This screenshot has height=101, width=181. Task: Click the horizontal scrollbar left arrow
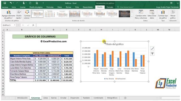(x=160, y=98)
